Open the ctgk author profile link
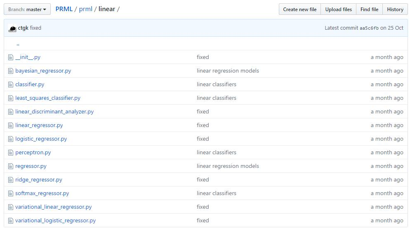Viewport: 410px width, 231px height. click(23, 28)
